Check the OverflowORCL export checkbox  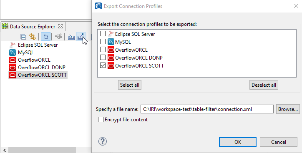point(103,49)
